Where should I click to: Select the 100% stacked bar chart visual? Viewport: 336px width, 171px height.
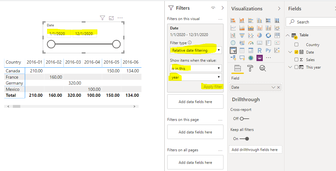pos(268,20)
